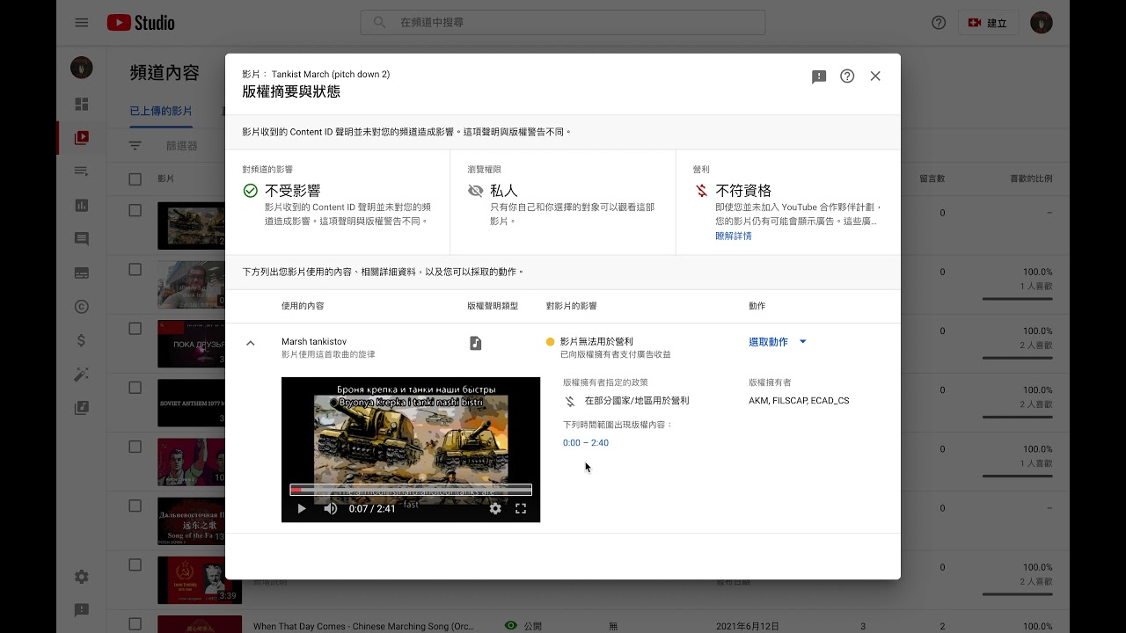The image size is (1126, 633).
Task: Click the video player progress bar
Action: [411, 491]
